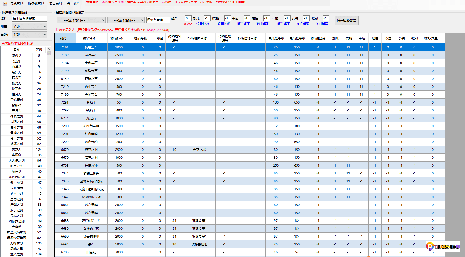Click the 名称 header in item list
Image resolution: width=465 pixels, height=257 pixels.
[17, 50]
